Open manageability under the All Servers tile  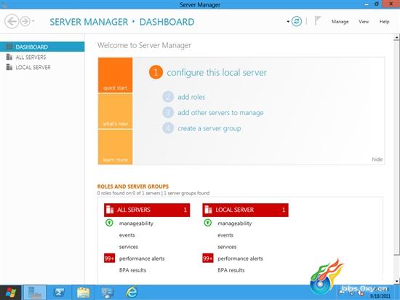tap(136, 224)
